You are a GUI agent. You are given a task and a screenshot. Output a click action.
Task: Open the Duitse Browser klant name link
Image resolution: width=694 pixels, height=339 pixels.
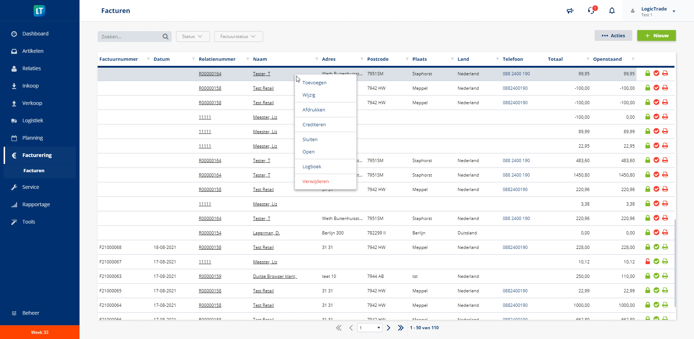point(275,276)
